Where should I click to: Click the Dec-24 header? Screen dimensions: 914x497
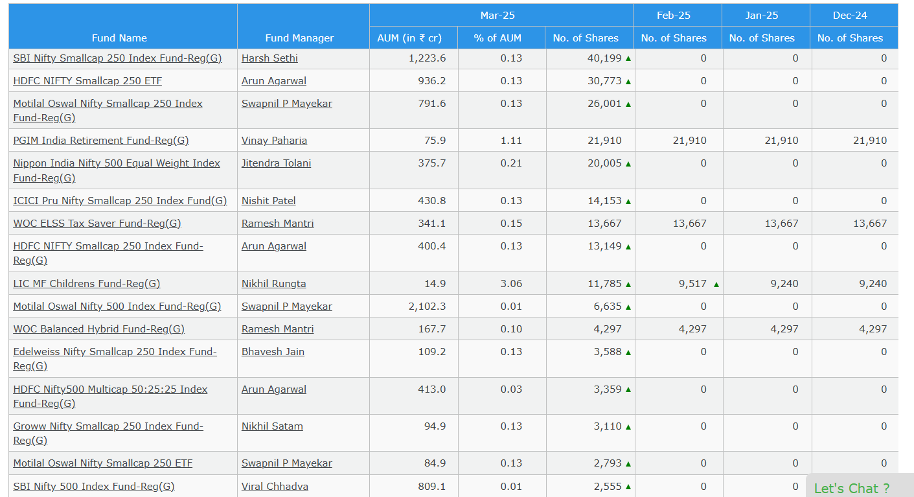click(x=850, y=15)
